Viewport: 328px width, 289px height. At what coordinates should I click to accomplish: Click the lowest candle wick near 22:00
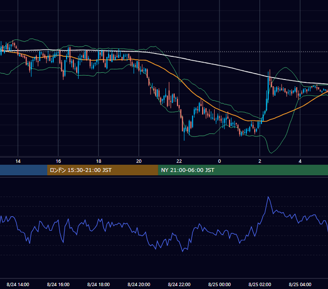click(184, 140)
